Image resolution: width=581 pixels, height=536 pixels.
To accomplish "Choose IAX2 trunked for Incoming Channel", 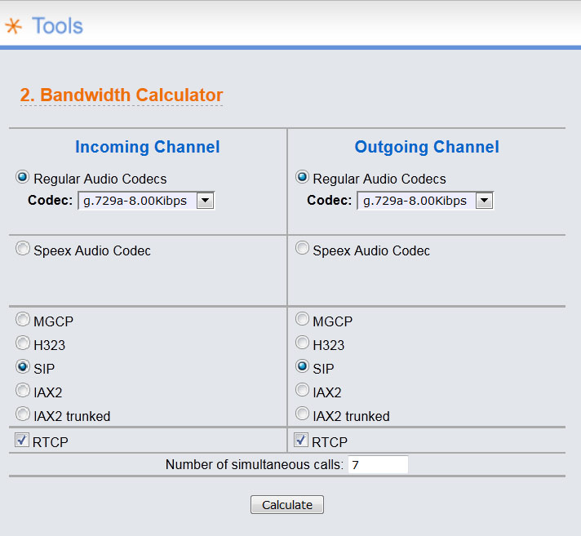I will [x=23, y=414].
